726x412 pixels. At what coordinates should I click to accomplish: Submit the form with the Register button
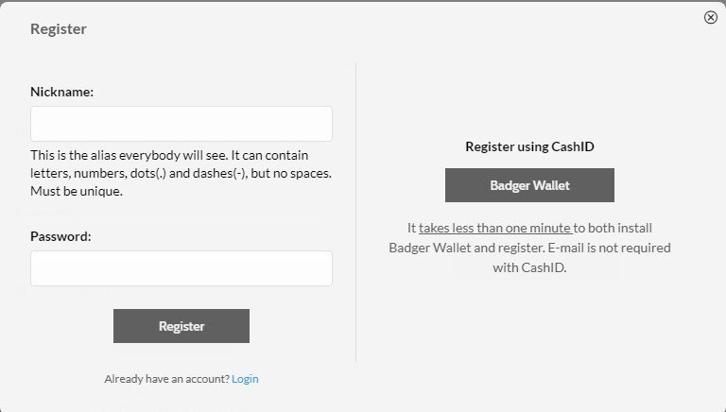181,326
